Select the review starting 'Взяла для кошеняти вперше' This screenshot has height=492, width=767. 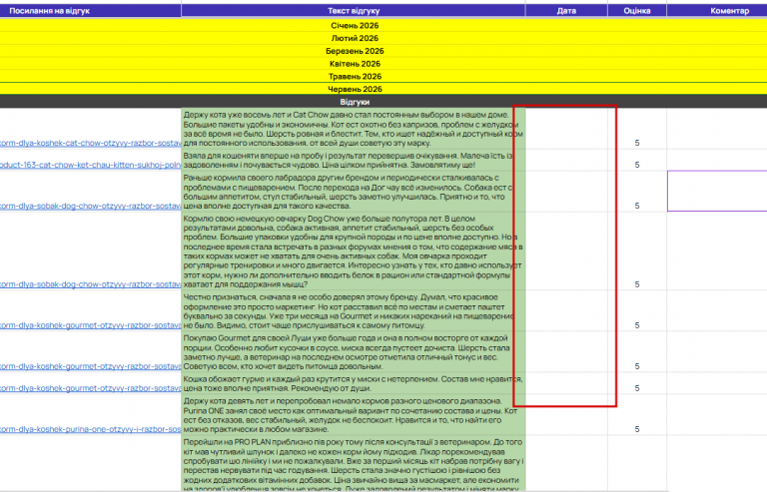click(354, 161)
